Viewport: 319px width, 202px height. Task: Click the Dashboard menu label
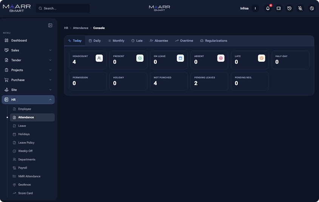coord(19,40)
